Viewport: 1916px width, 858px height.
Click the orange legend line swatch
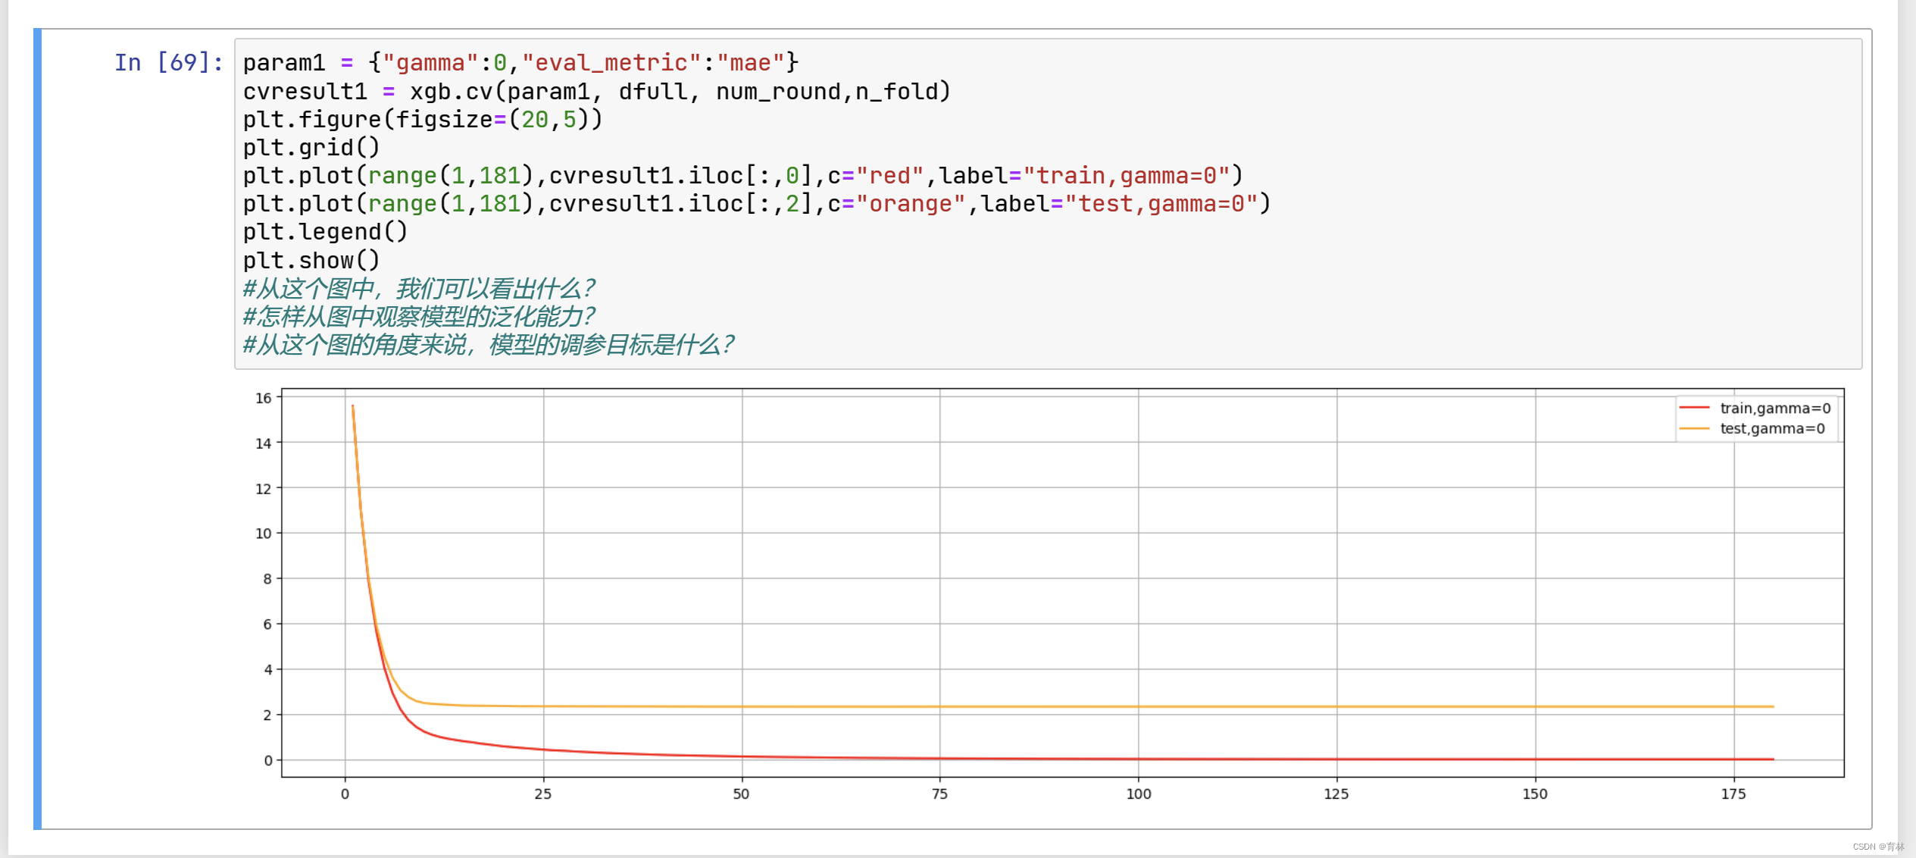pyautogui.click(x=1695, y=428)
